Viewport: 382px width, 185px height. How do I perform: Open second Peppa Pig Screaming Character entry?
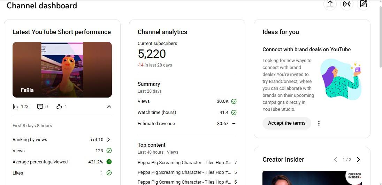184,172
